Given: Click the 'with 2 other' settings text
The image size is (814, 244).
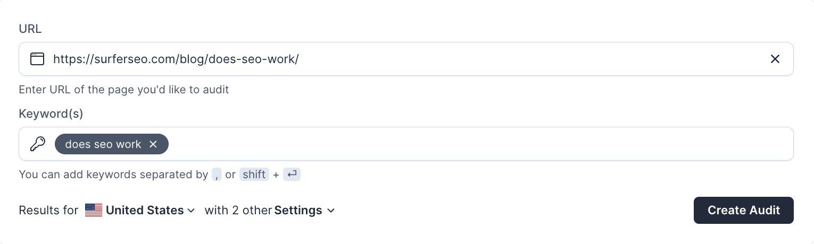Looking at the screenshot, I should 238,210.
